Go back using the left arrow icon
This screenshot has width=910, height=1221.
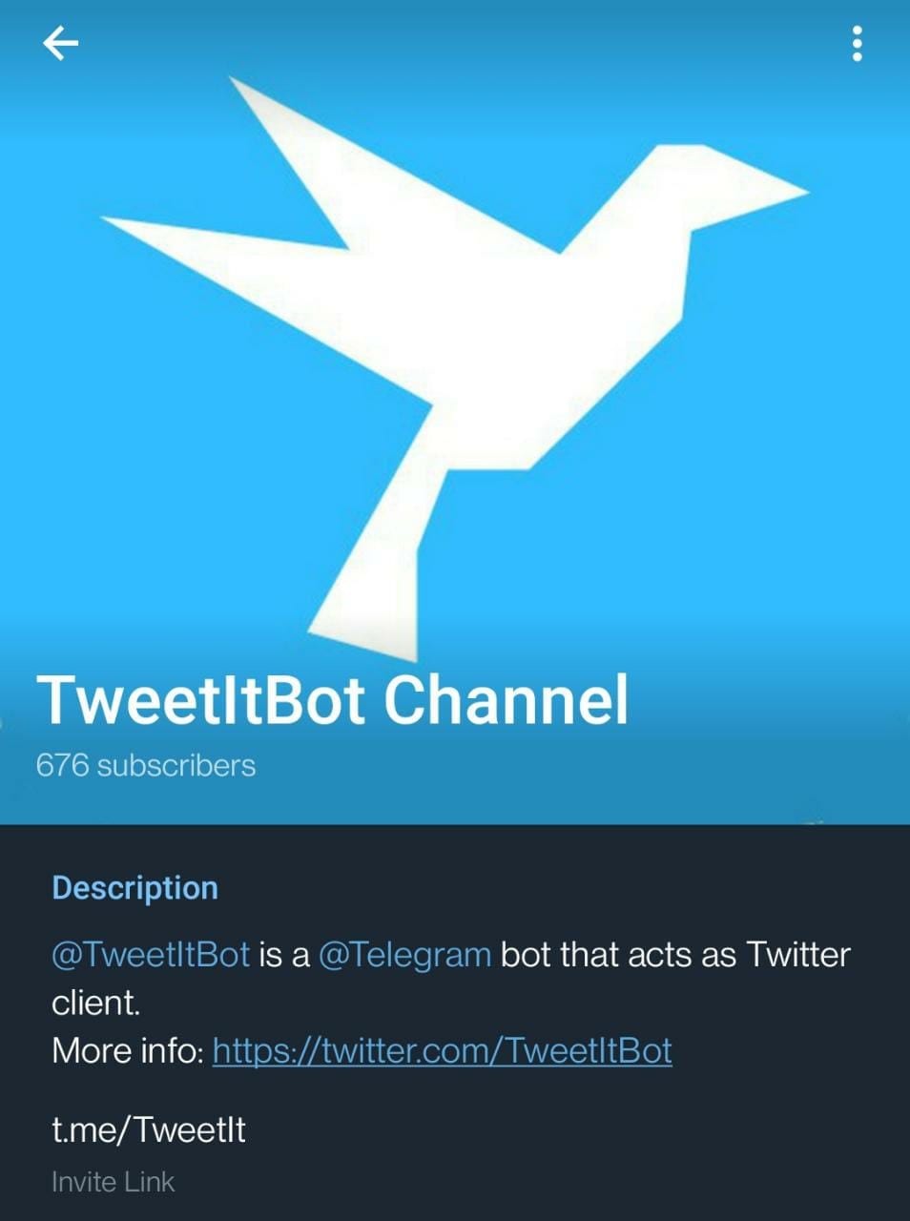tap(60, 43)
